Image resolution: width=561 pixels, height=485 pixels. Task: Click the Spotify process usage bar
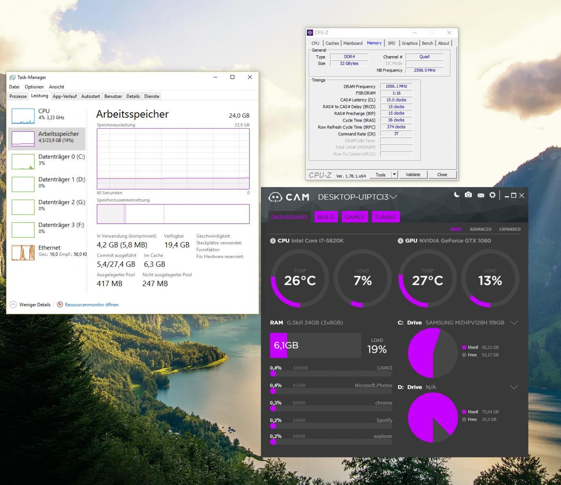(x=331, y=426)
